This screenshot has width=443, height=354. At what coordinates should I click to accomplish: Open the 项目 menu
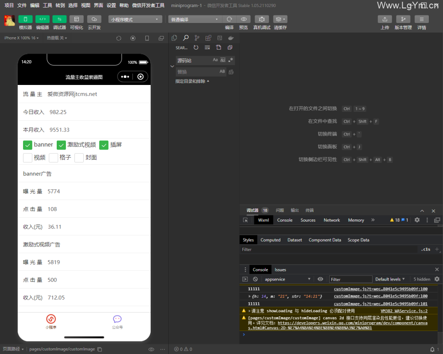tap(9, 5)
